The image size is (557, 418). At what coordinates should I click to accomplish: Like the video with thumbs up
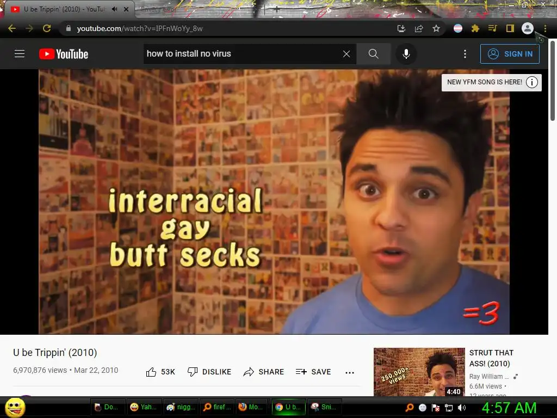160,372
